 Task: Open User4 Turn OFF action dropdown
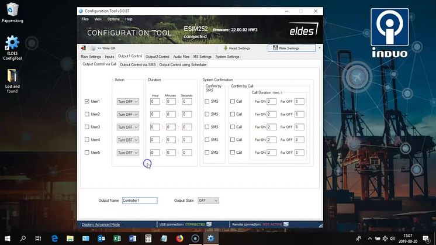tap(127, 140)
